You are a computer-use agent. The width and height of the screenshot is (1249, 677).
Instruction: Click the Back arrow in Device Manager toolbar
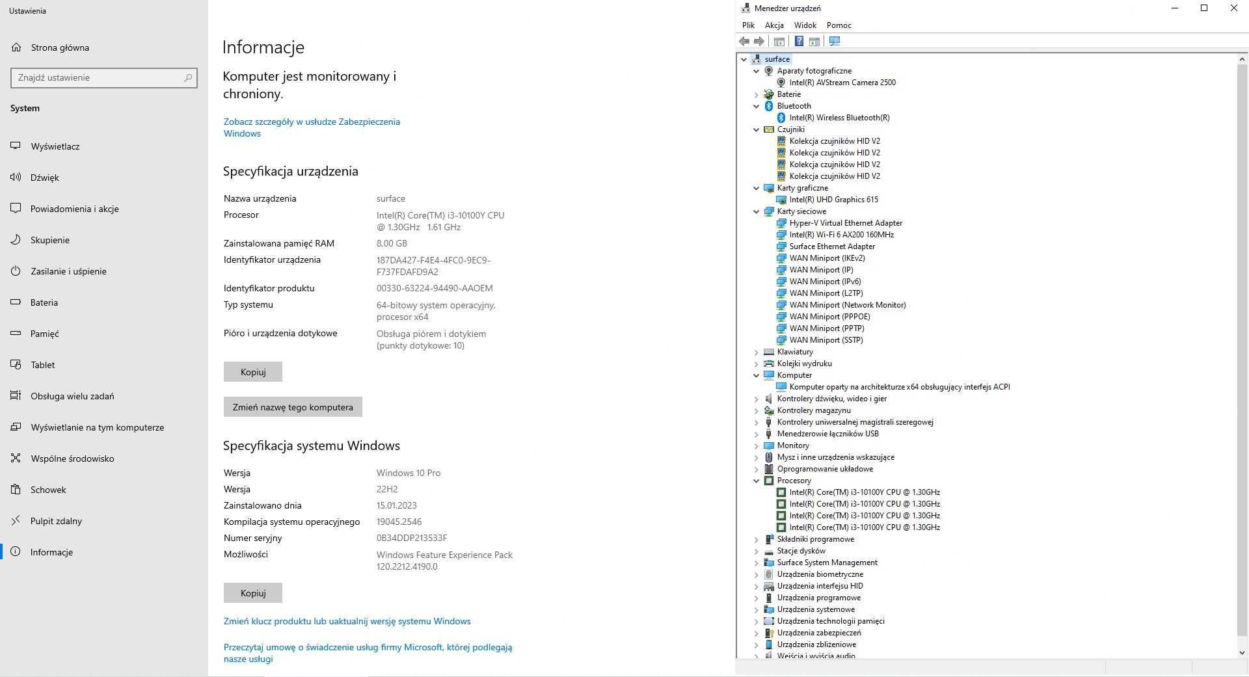pos(744,41)
